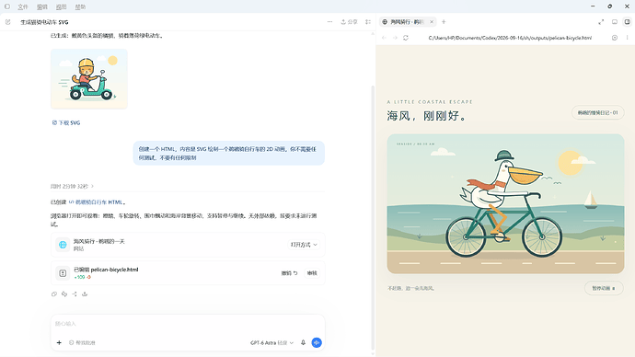Open the 编辑 menu

coord(41,6)
